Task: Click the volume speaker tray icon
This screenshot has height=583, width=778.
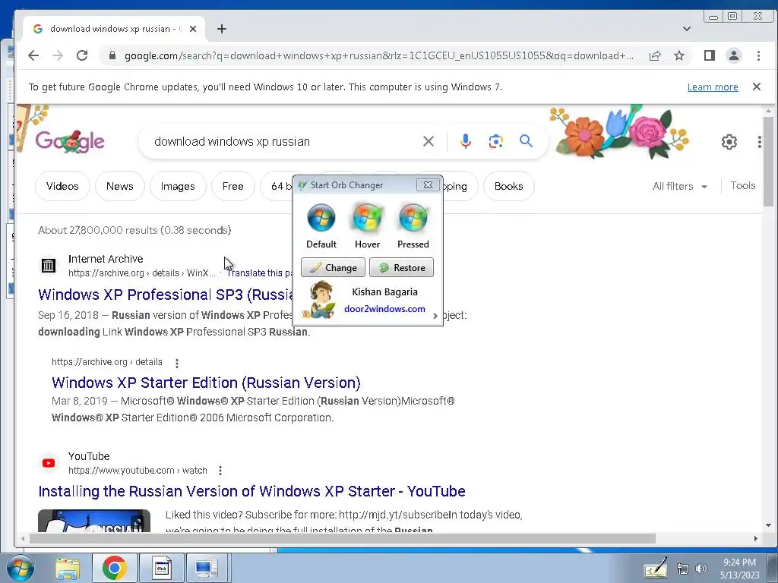Action: point(701,569)
